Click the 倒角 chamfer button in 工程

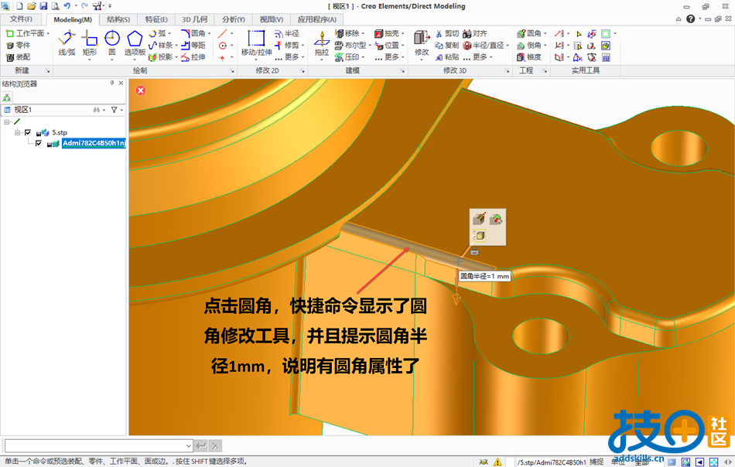(529, 46)
